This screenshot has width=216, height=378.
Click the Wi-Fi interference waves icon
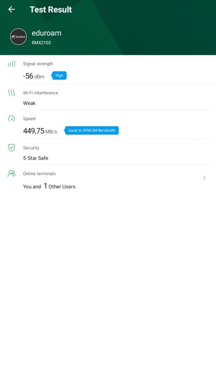pyautogui.click(x=11, y=93)
